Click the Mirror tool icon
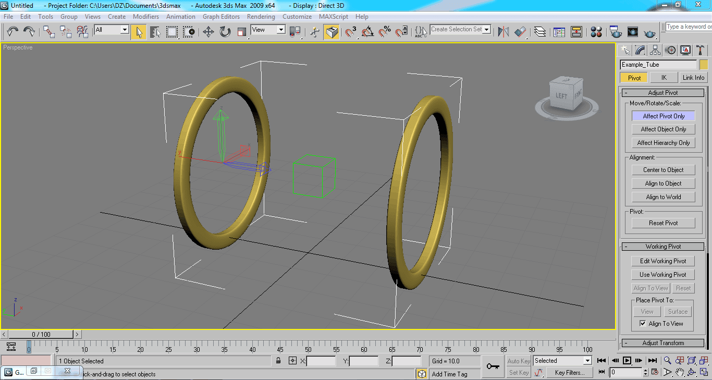Viewport: 712px width, 380px height. (x=504, y=32)
